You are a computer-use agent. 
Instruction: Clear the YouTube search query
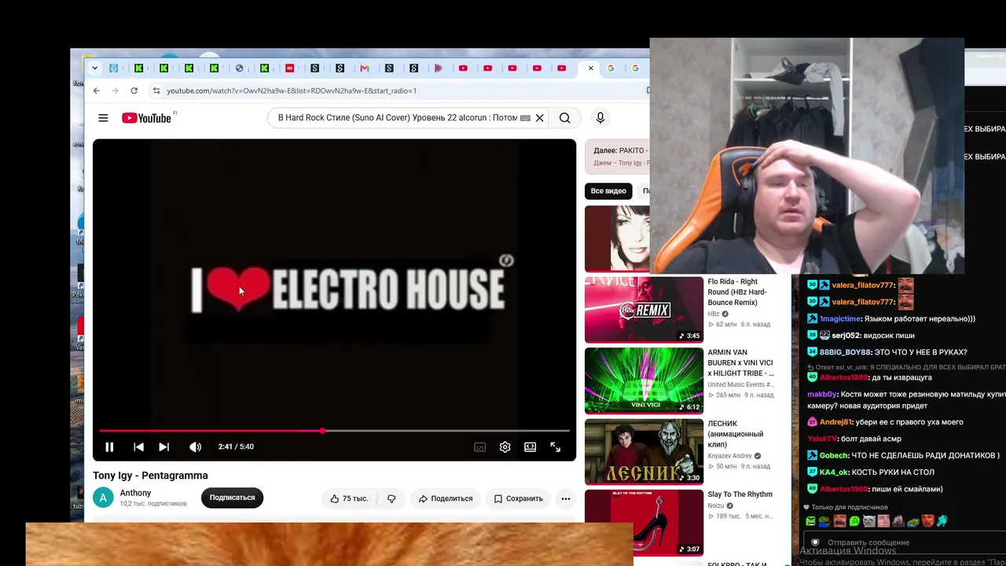[539, 118]
